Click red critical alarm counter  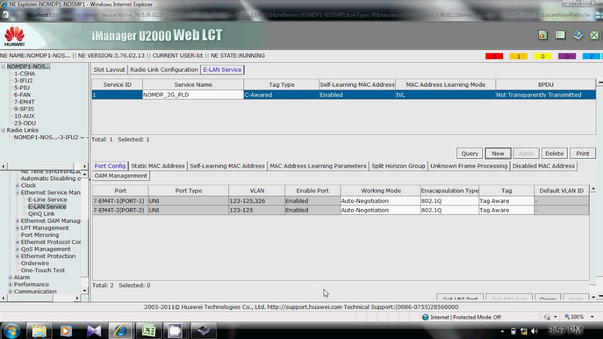[494, 56]
